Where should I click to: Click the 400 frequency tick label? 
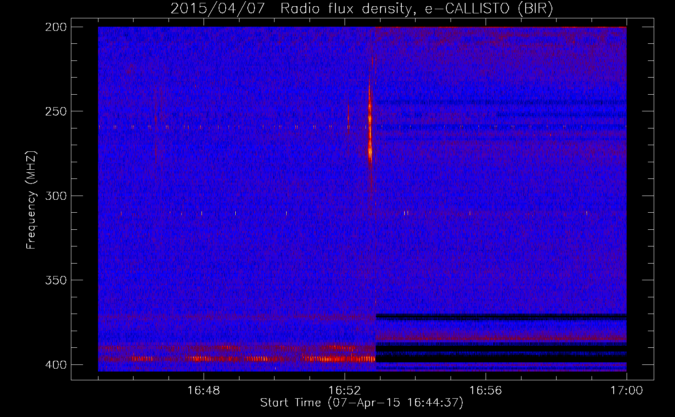tap(56, 364)
